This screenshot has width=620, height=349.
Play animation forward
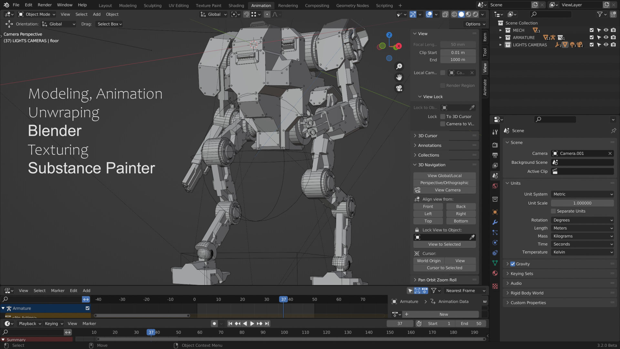click(252, 323)
